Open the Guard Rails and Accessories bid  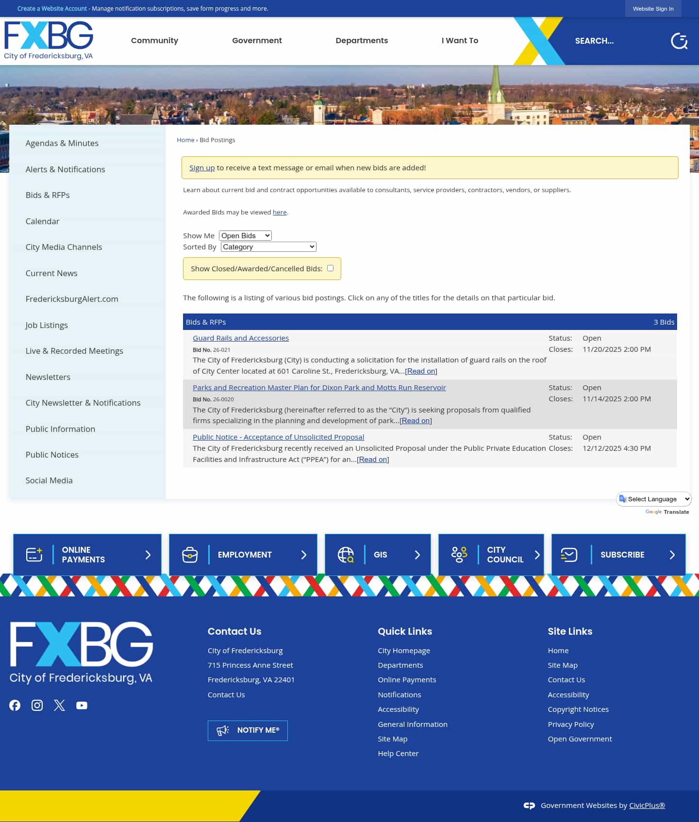(x=241, y=338)
